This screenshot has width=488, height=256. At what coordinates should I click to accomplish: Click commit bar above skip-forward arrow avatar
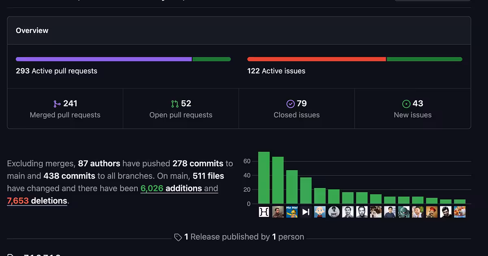tap(306, 191)
